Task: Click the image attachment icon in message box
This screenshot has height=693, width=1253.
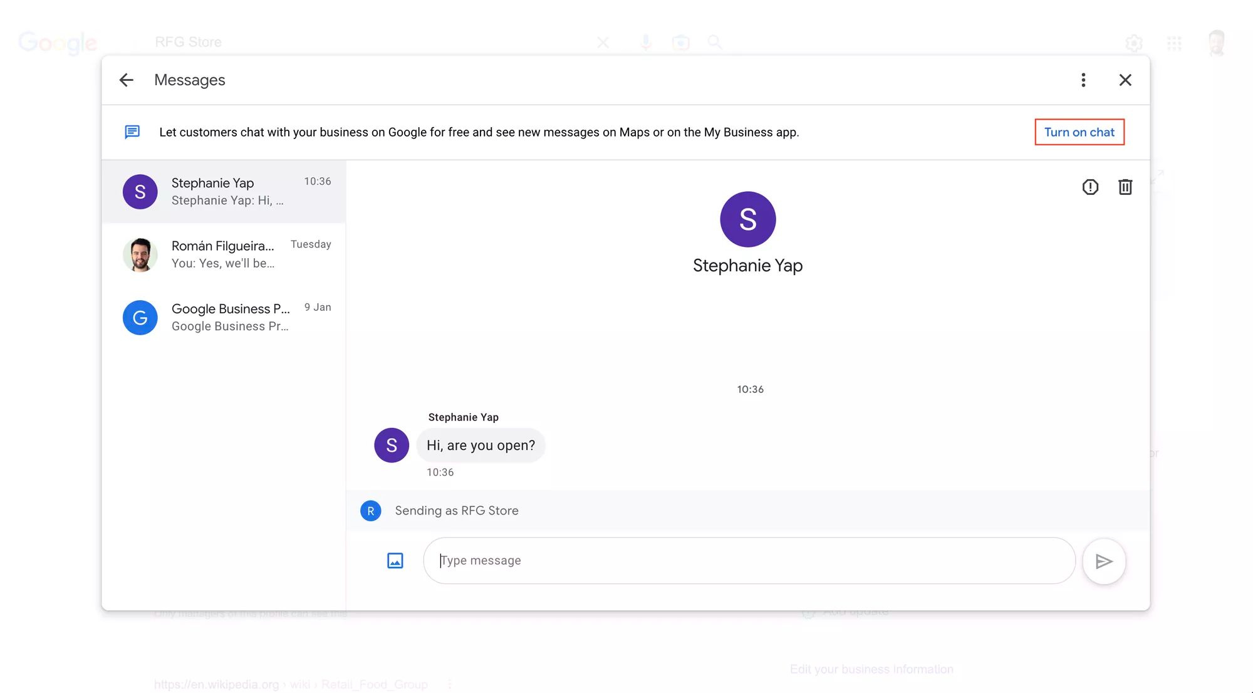Action: pos(394,560)
